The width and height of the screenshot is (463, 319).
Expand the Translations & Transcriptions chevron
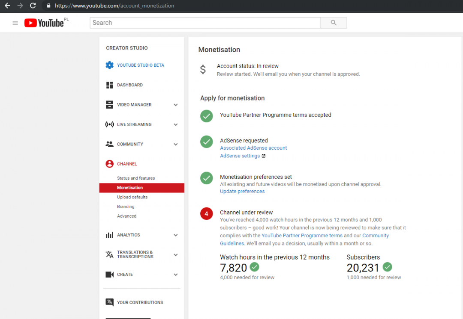176,255
